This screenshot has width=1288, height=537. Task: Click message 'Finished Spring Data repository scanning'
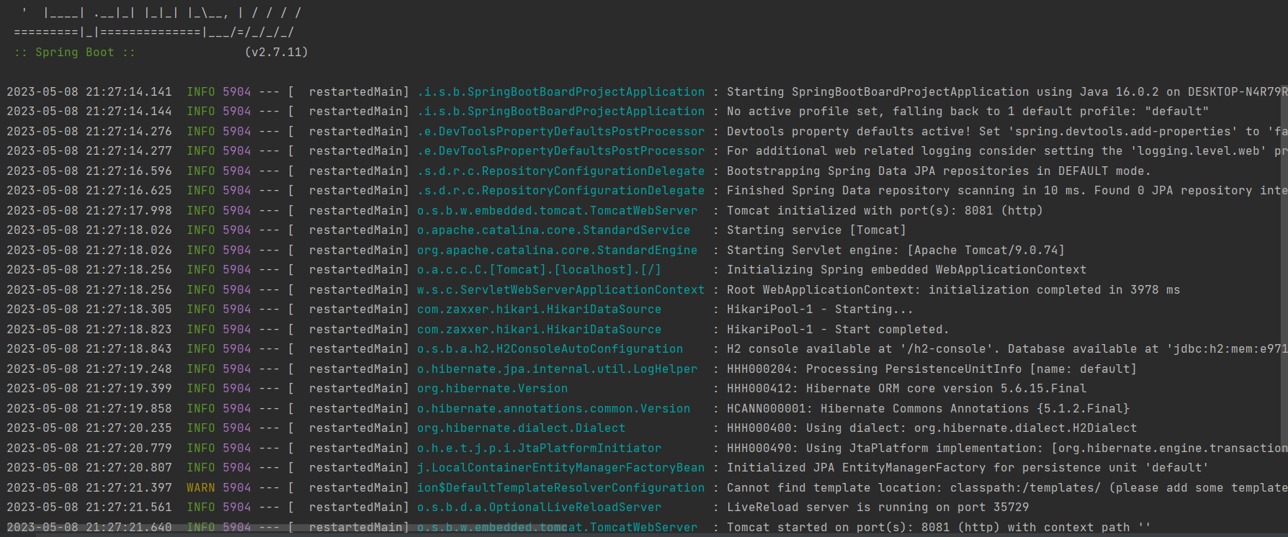pos(871,190)
